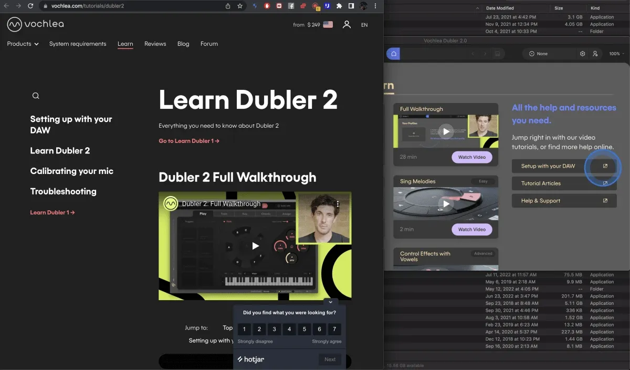Select rating 4 in the Hotjar survey
The image size is (630, 370).
(x=289, y=330)
